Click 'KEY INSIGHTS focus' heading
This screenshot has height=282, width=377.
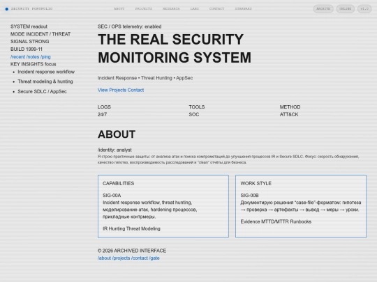[34, 64]
